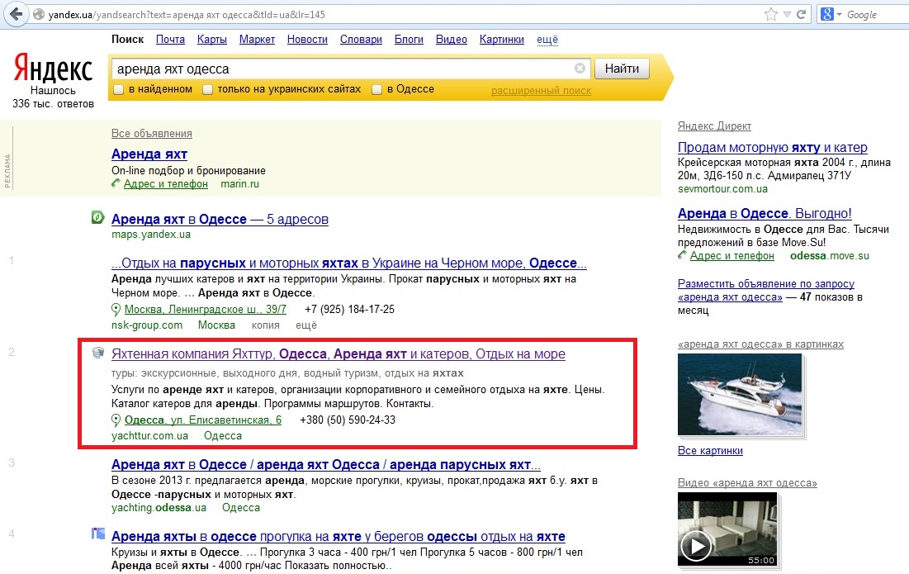Tick the 'в найденном' checkbox
This screenshot has width=909, height=574.
tap(118, 89)
